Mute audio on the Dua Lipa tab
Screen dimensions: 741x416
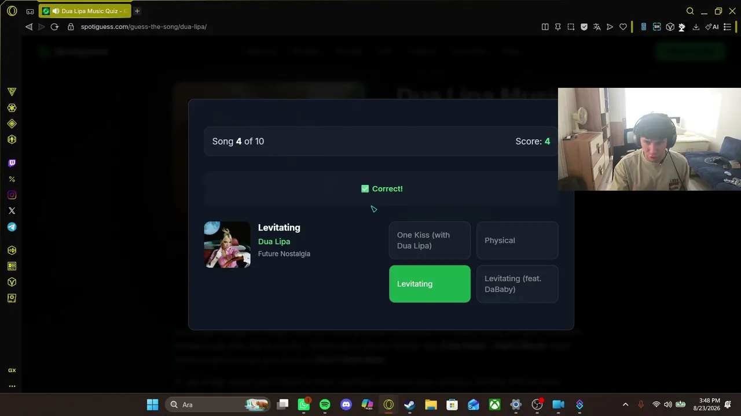[55, 11]
